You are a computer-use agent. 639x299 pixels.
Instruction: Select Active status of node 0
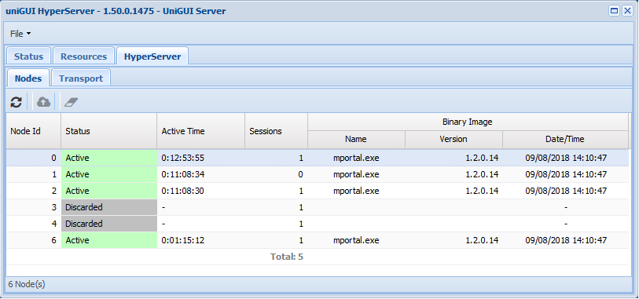[108, 158]
